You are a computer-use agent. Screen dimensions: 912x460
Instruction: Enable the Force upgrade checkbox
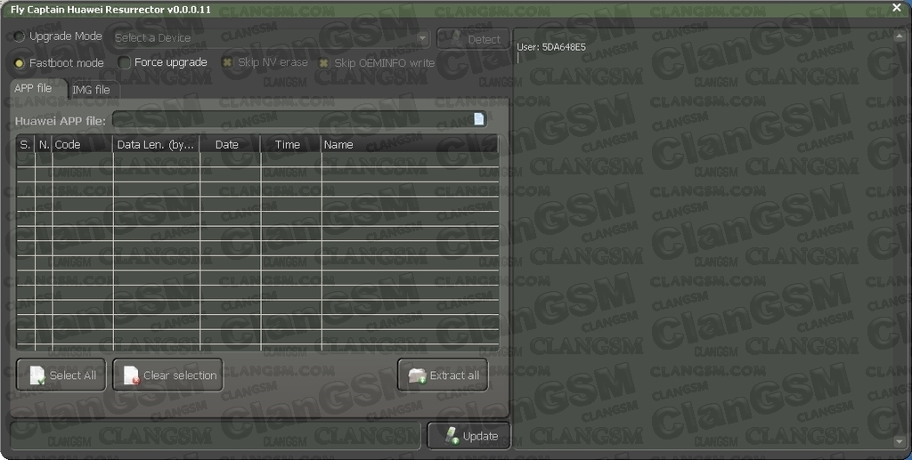click(124, 62)
